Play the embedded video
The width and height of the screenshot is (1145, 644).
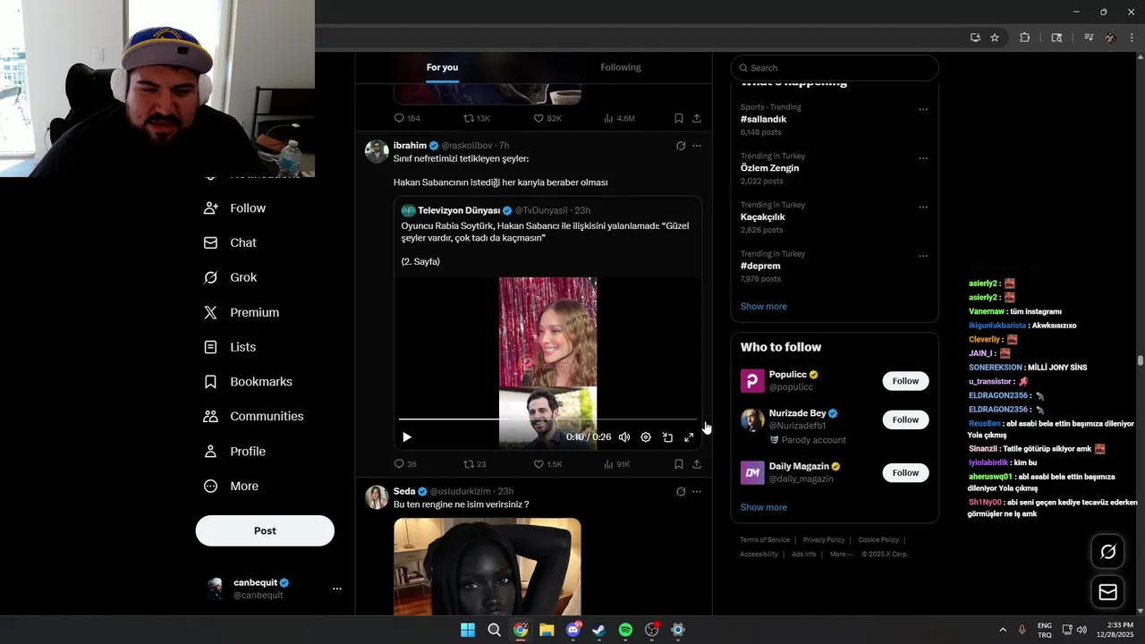pyautogui.click(x=407, y=437)
